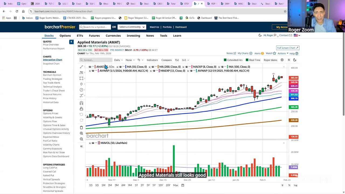Click the trash can to delete drawings
The height and width of the screenshot is (194, 345).
click(81, 127)
